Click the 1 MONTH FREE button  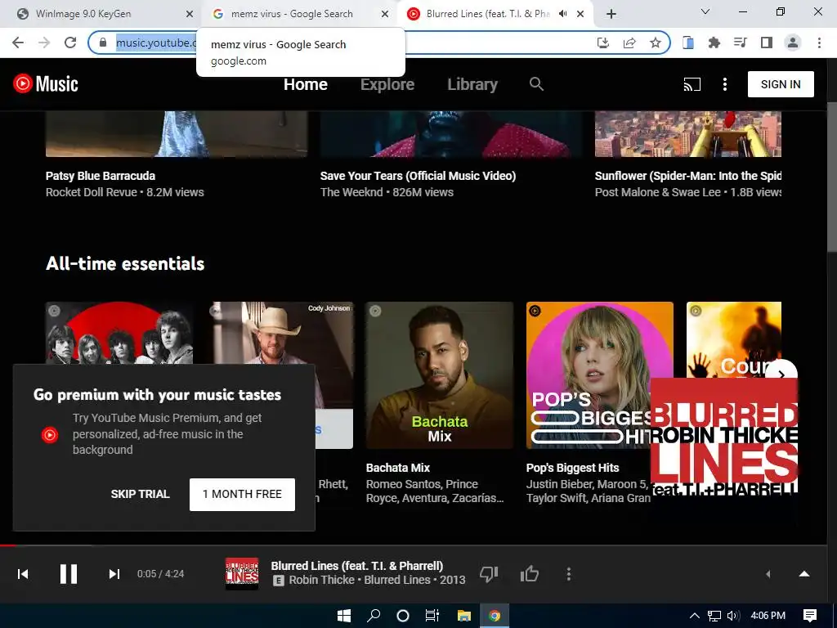point(242,494)
